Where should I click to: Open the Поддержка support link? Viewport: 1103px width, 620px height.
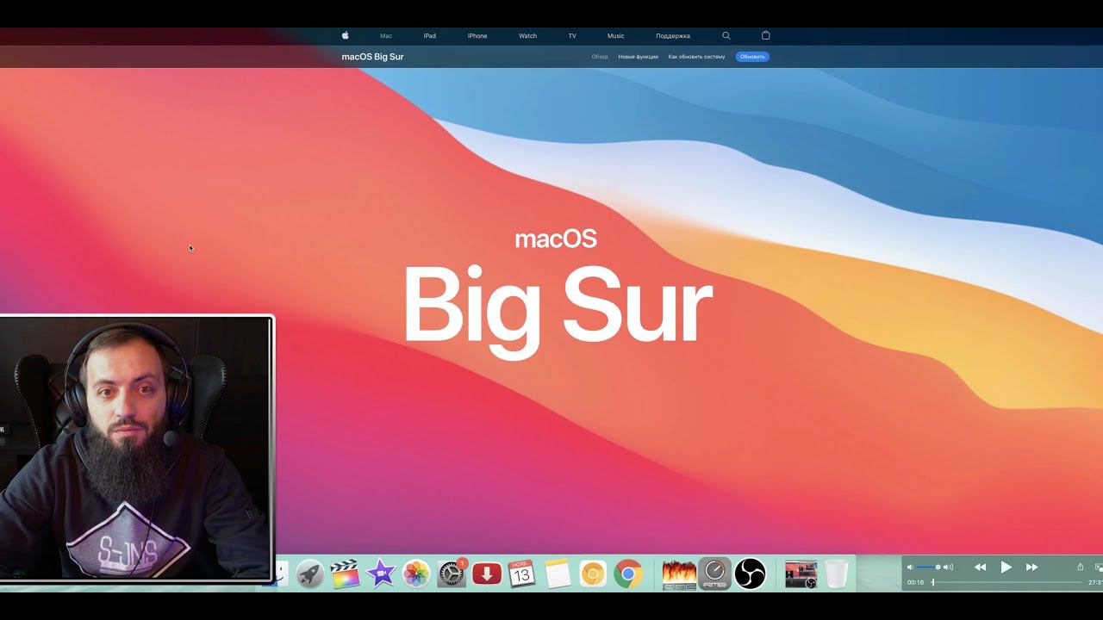point(673,36)
